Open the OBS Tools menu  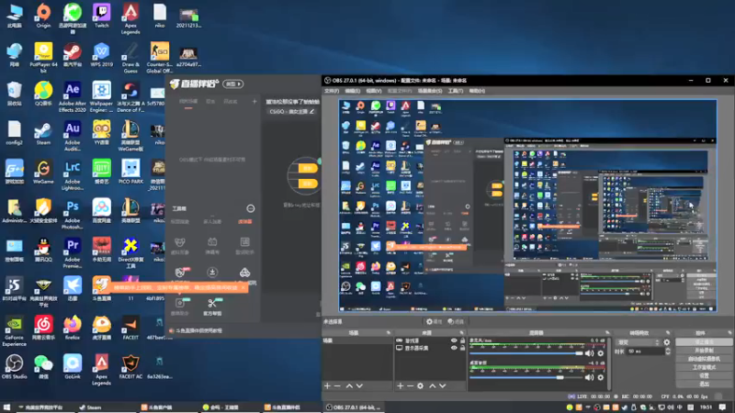point(455,91)
